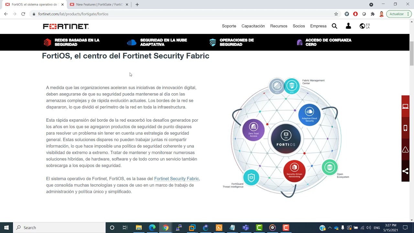Screen dimensions: 414x233
Task: Open a new browser tab
Action: (137, 5)
